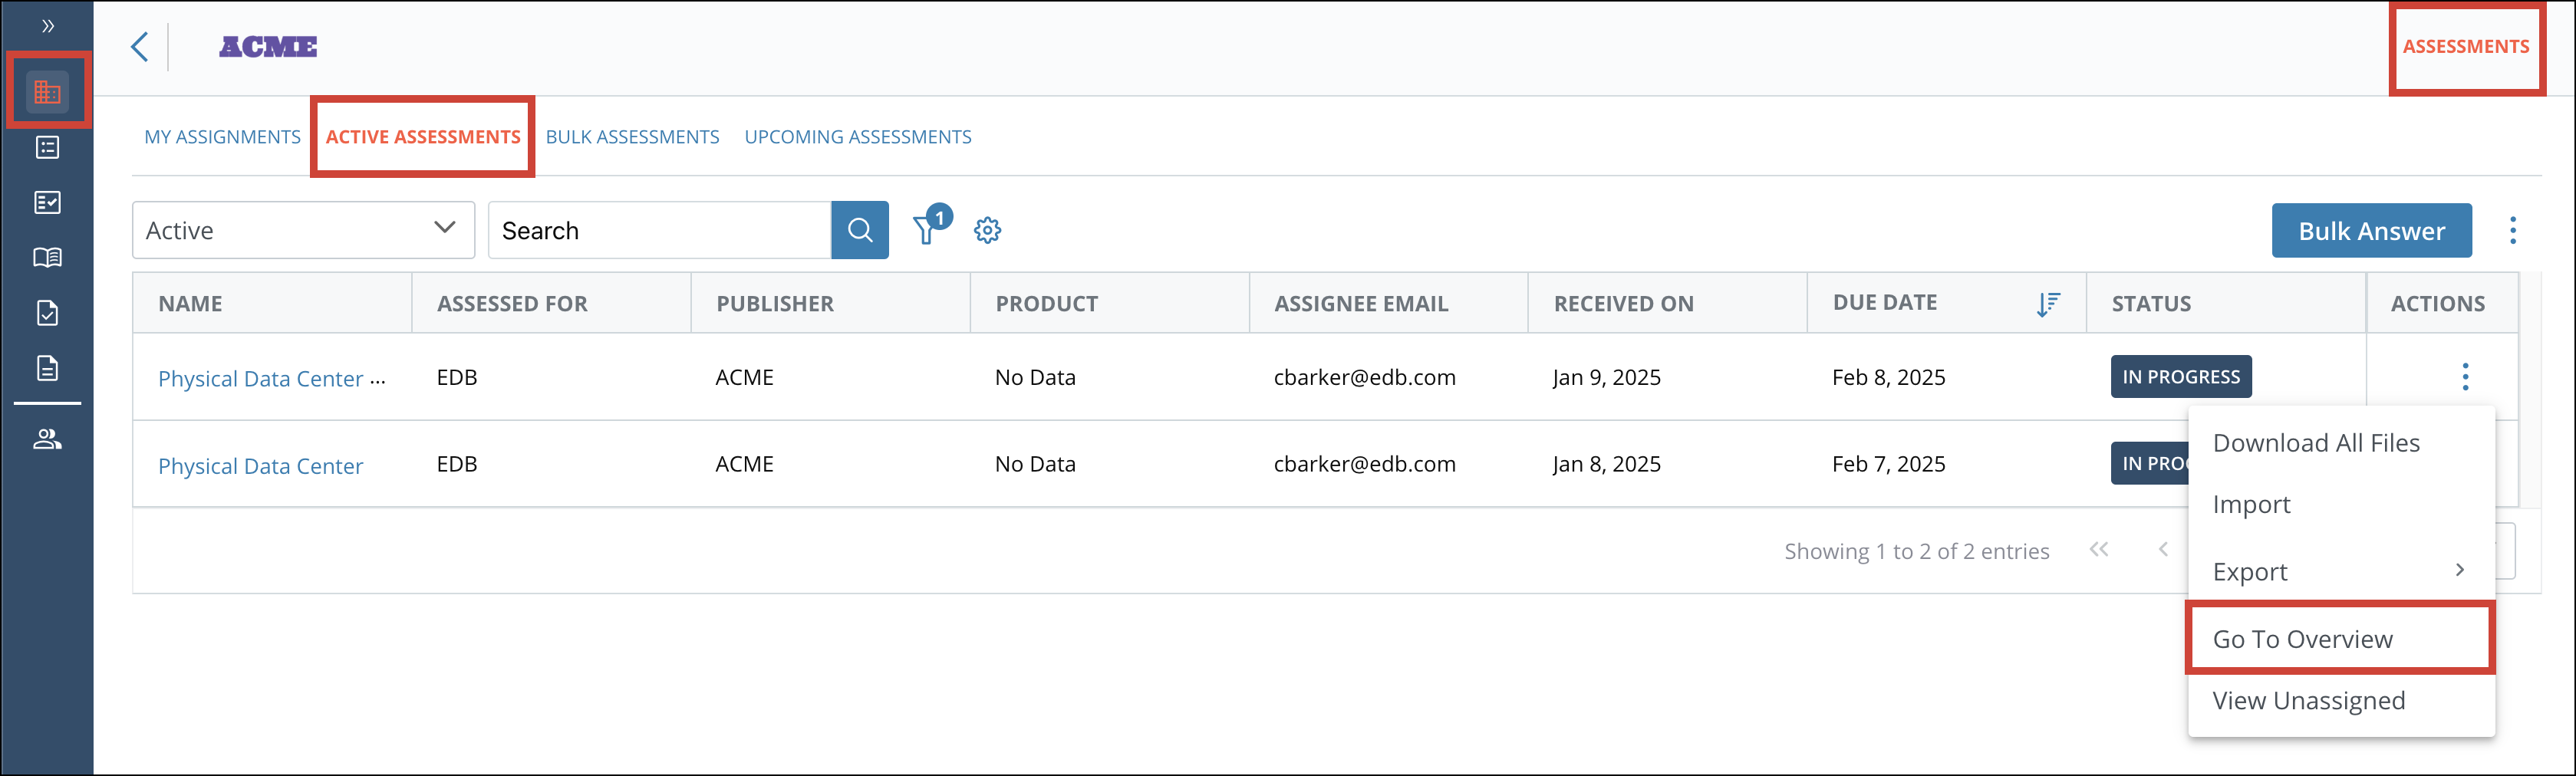Expand the sidebar using the double chevron
Image resolution: width=2576 pixels, height=776 pixels.
coord(47,26)
